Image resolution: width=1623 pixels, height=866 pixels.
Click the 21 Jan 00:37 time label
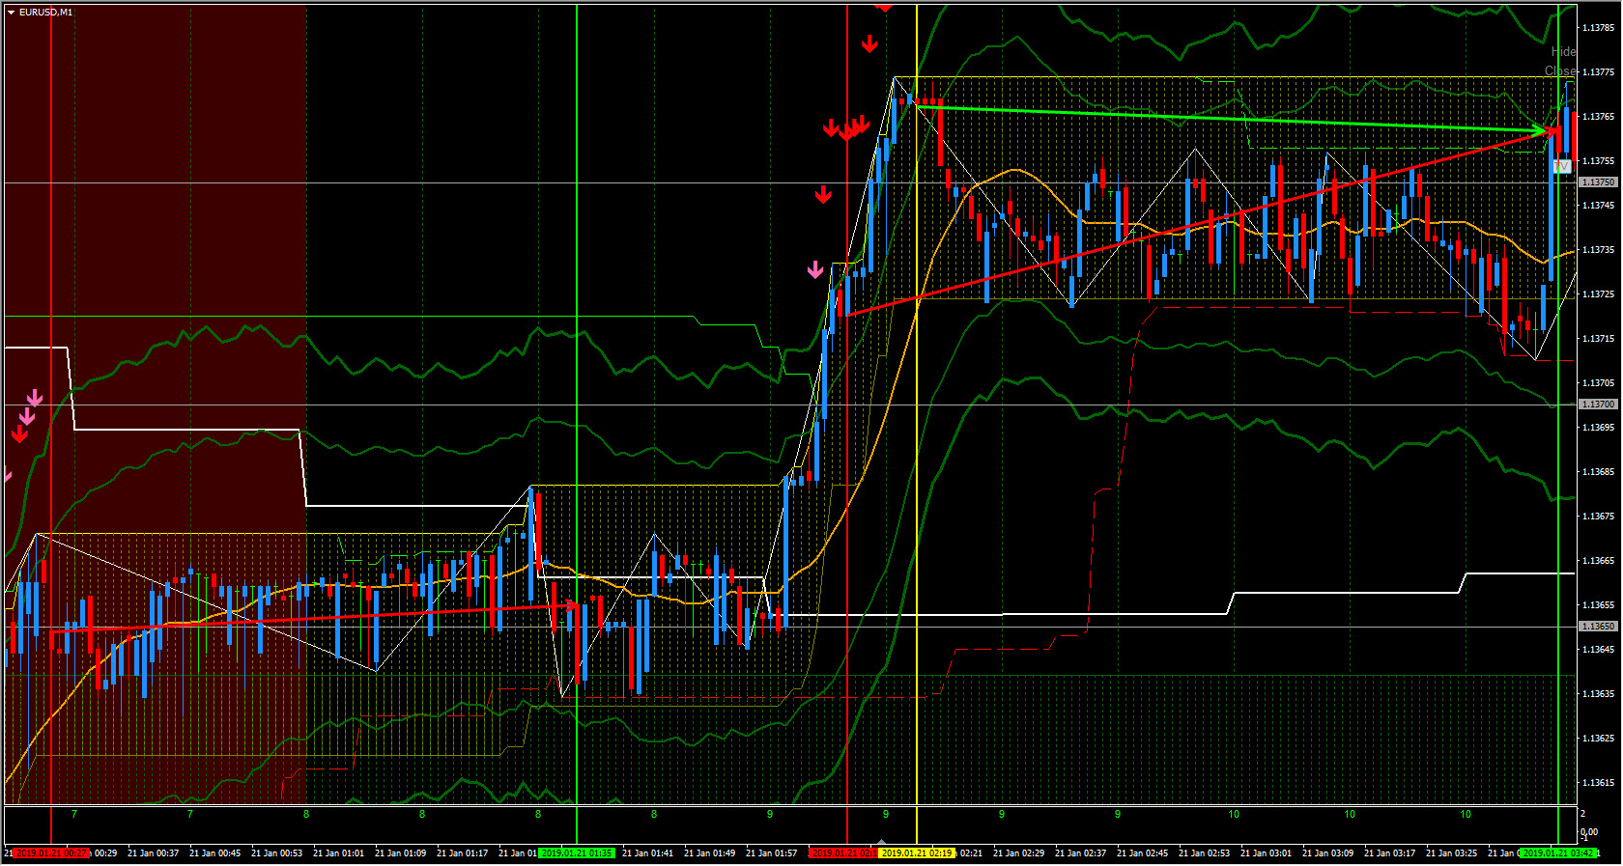point(153,853)
